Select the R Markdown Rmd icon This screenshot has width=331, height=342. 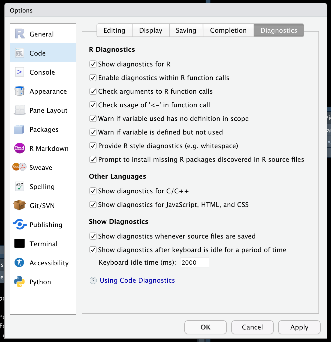[x=19, y=148]
